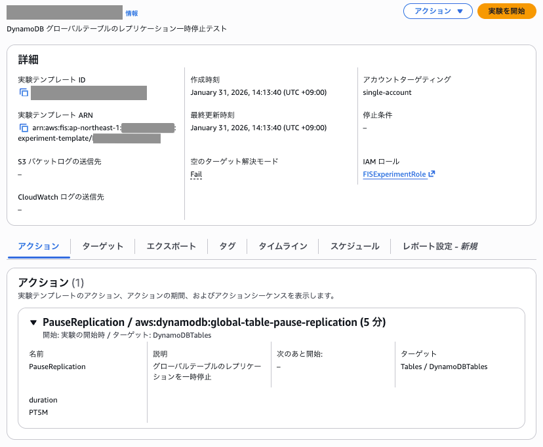The image size is (543, 447).
Task: Switch to the スケジュール tab
Action: (355, 246)
